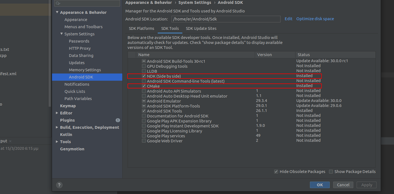This screenshot has height=194, width=394.
Task: Expand the Build, Execution, Deployment section
Action: click(57, 127)
